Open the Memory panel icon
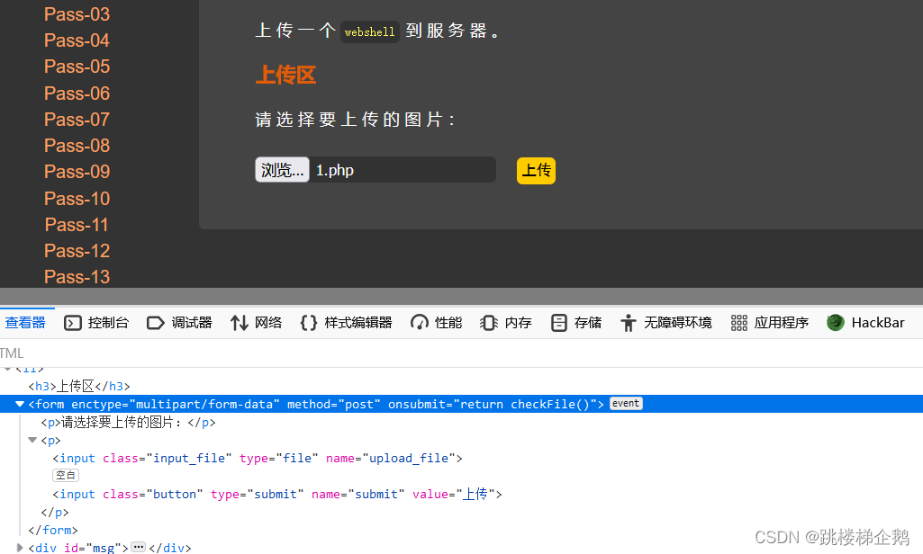 point(489,323)
